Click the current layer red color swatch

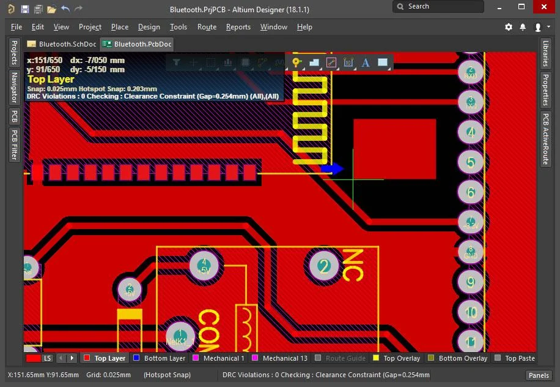coord(34,358)
